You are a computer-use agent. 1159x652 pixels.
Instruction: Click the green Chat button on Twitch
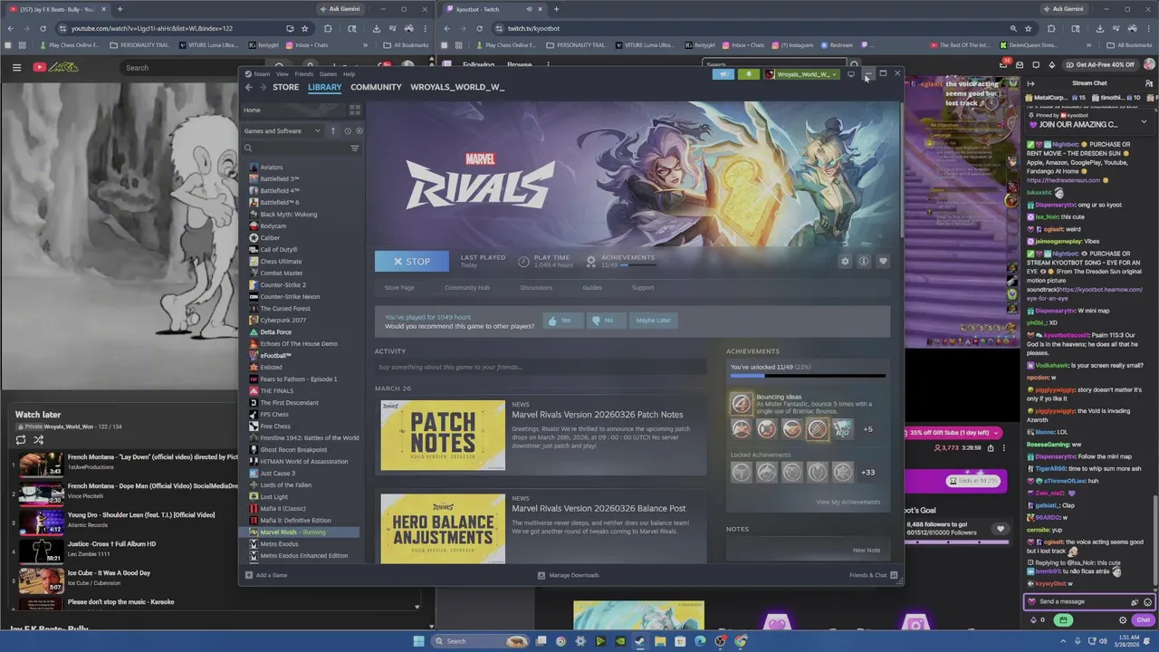point(1143,620)
